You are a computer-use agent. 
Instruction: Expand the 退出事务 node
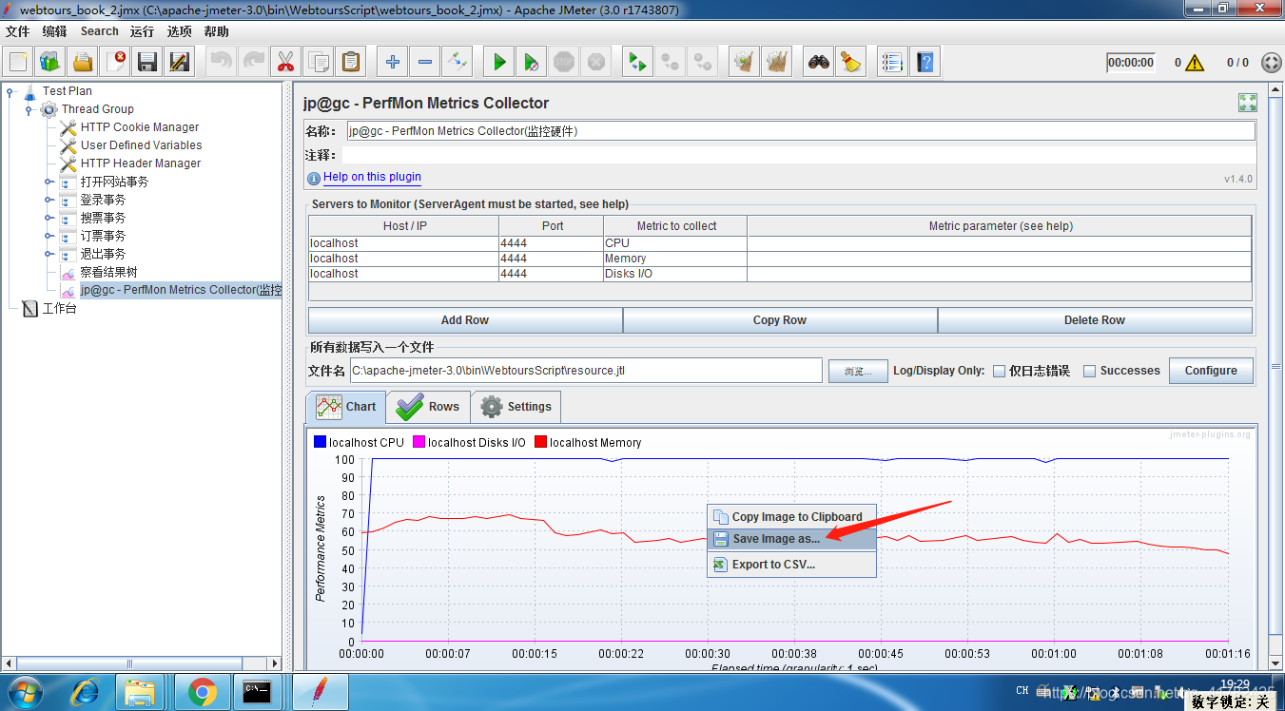click(49, 254)
